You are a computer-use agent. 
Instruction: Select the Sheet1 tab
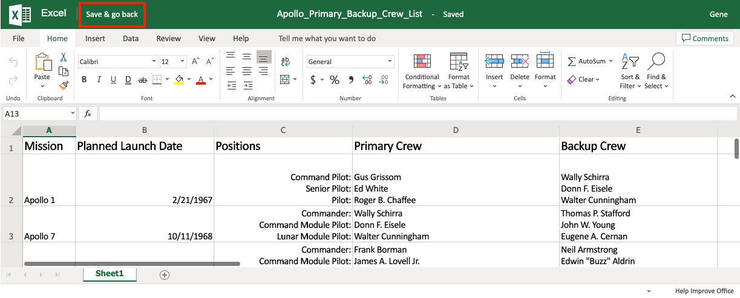110,274
